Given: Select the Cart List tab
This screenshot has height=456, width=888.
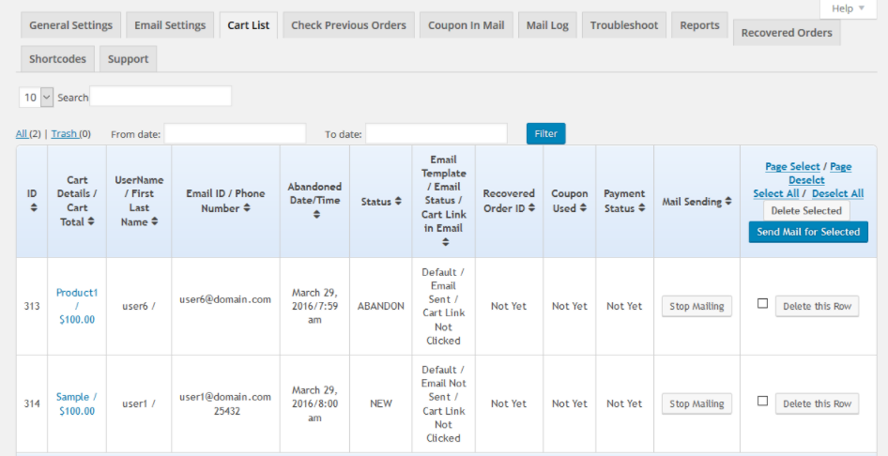Looking at the screenshot, I should 249,25.
